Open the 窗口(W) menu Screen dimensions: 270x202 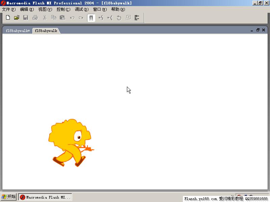click(100, 9)
